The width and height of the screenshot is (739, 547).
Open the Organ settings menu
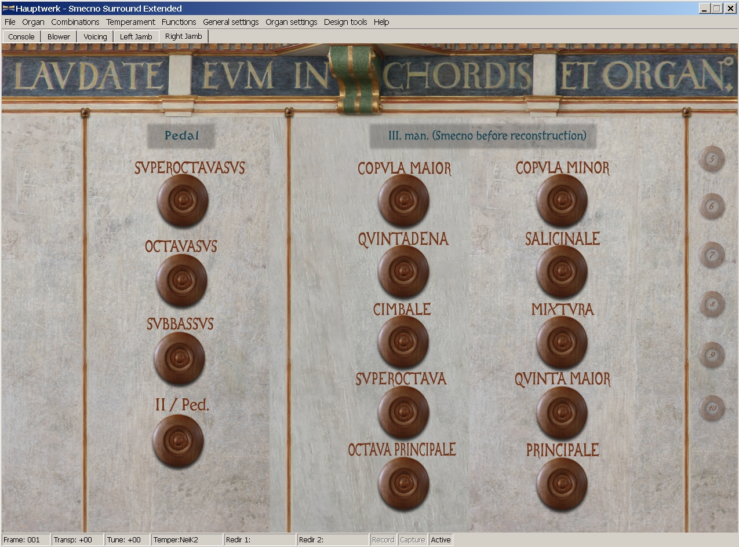pos(291,22)
